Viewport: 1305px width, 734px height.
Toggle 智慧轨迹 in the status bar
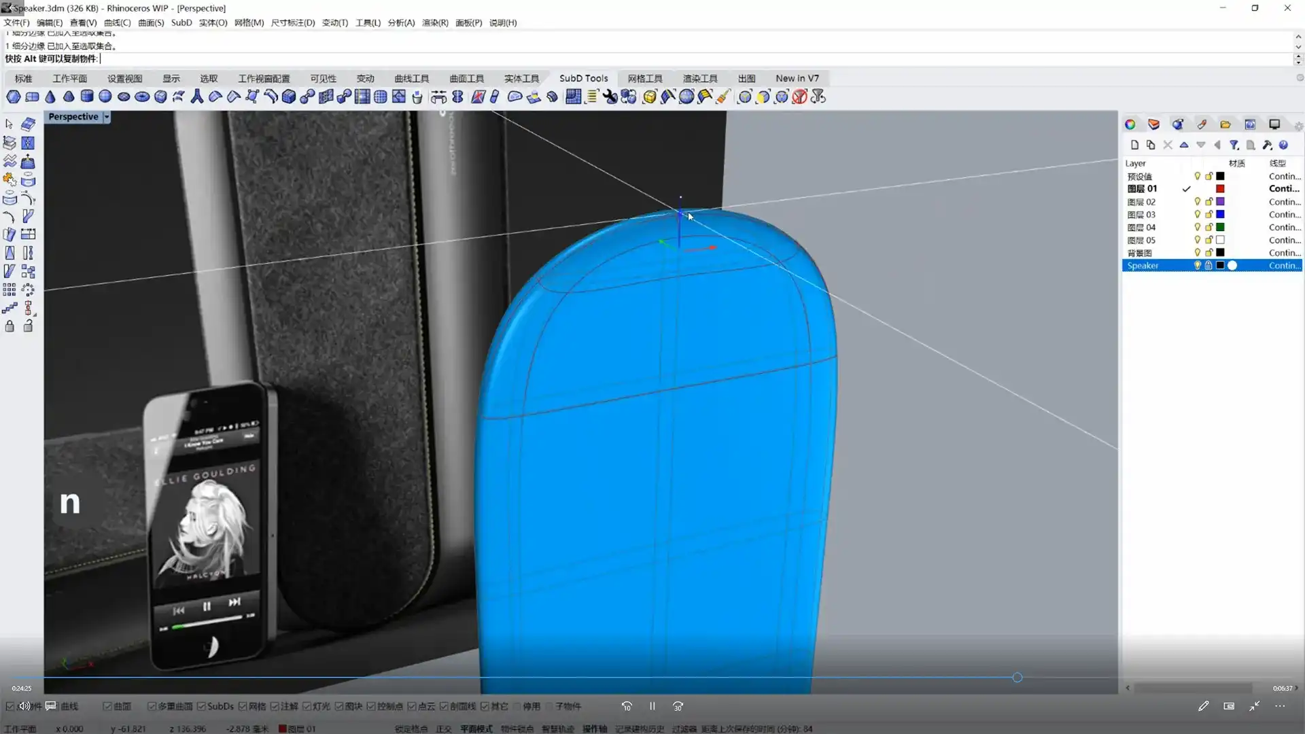pos(557,729)
